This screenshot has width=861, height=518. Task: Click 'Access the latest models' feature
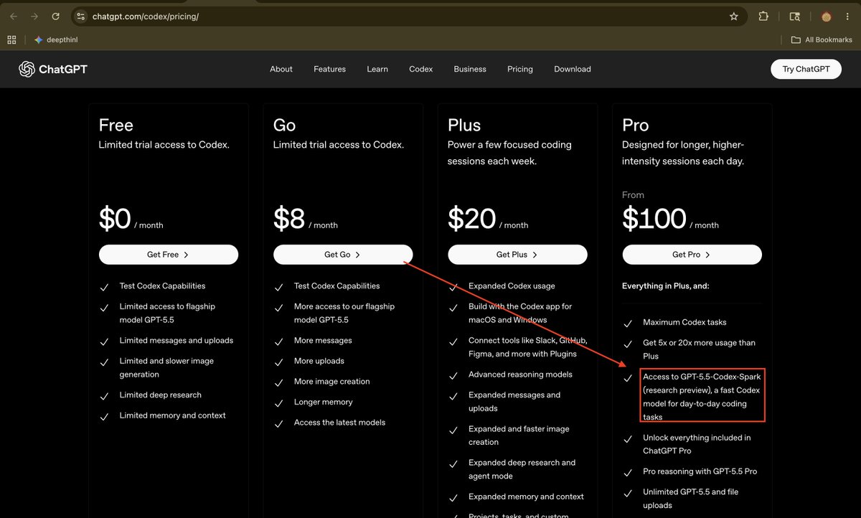point(339,423)
